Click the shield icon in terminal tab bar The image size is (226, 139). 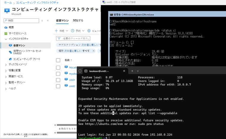tap(80, 71)
